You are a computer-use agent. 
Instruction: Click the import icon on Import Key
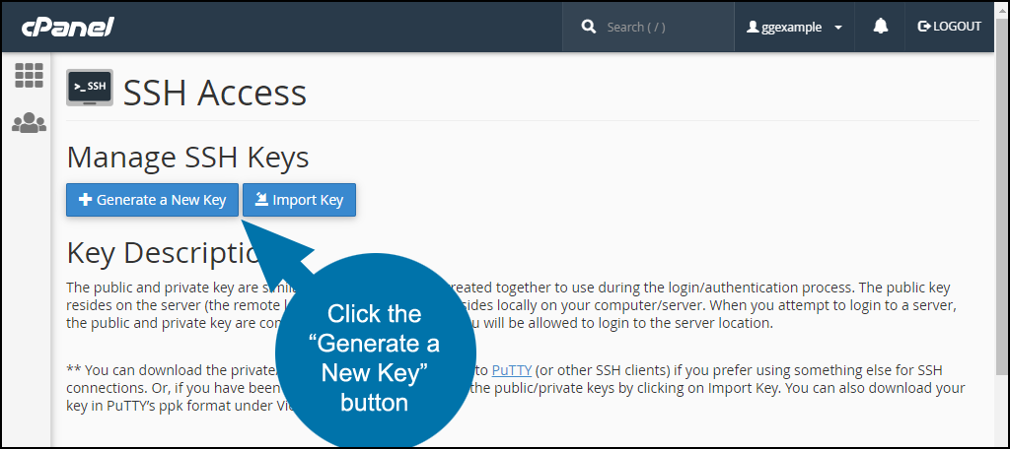point(260,200)
